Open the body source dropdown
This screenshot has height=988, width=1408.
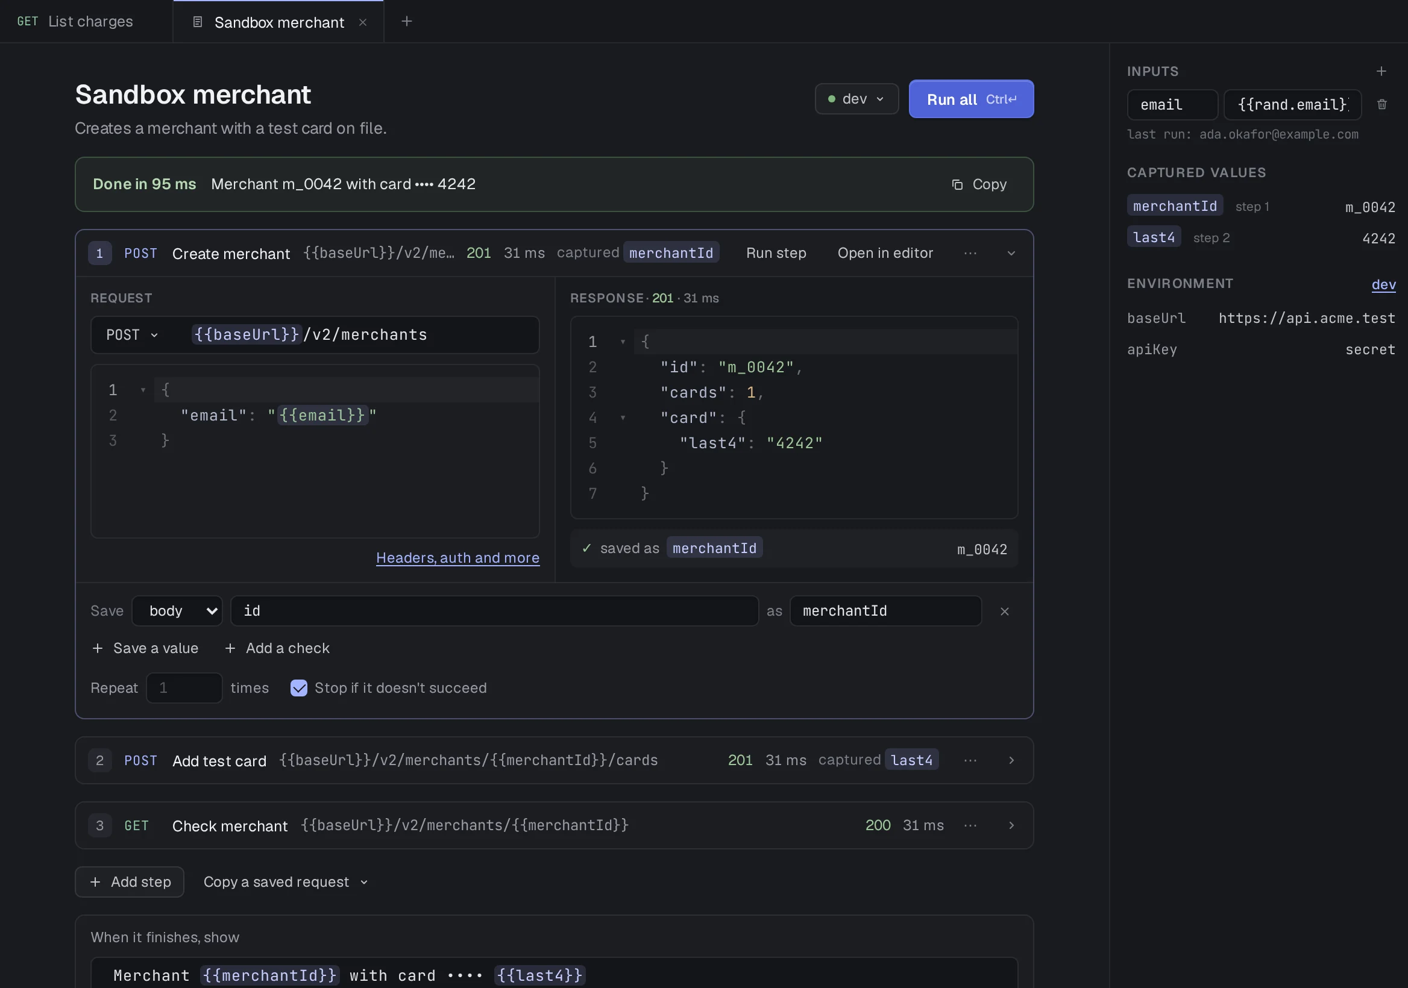click(177, 611)
